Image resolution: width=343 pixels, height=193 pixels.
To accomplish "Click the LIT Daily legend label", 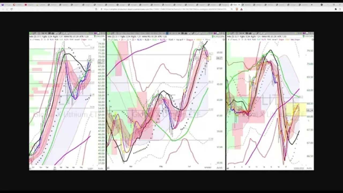I will tap(114, 39).
